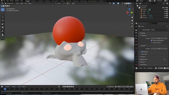Toggle Collection exclude checkbox in outliner
The width and height of the screenshot is (169, 95).
click(x=163, y=8)
